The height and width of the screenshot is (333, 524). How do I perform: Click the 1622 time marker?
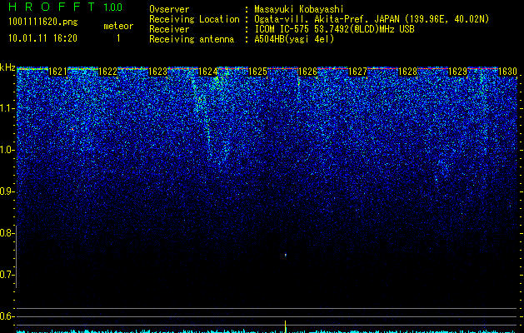pos(107,72)
